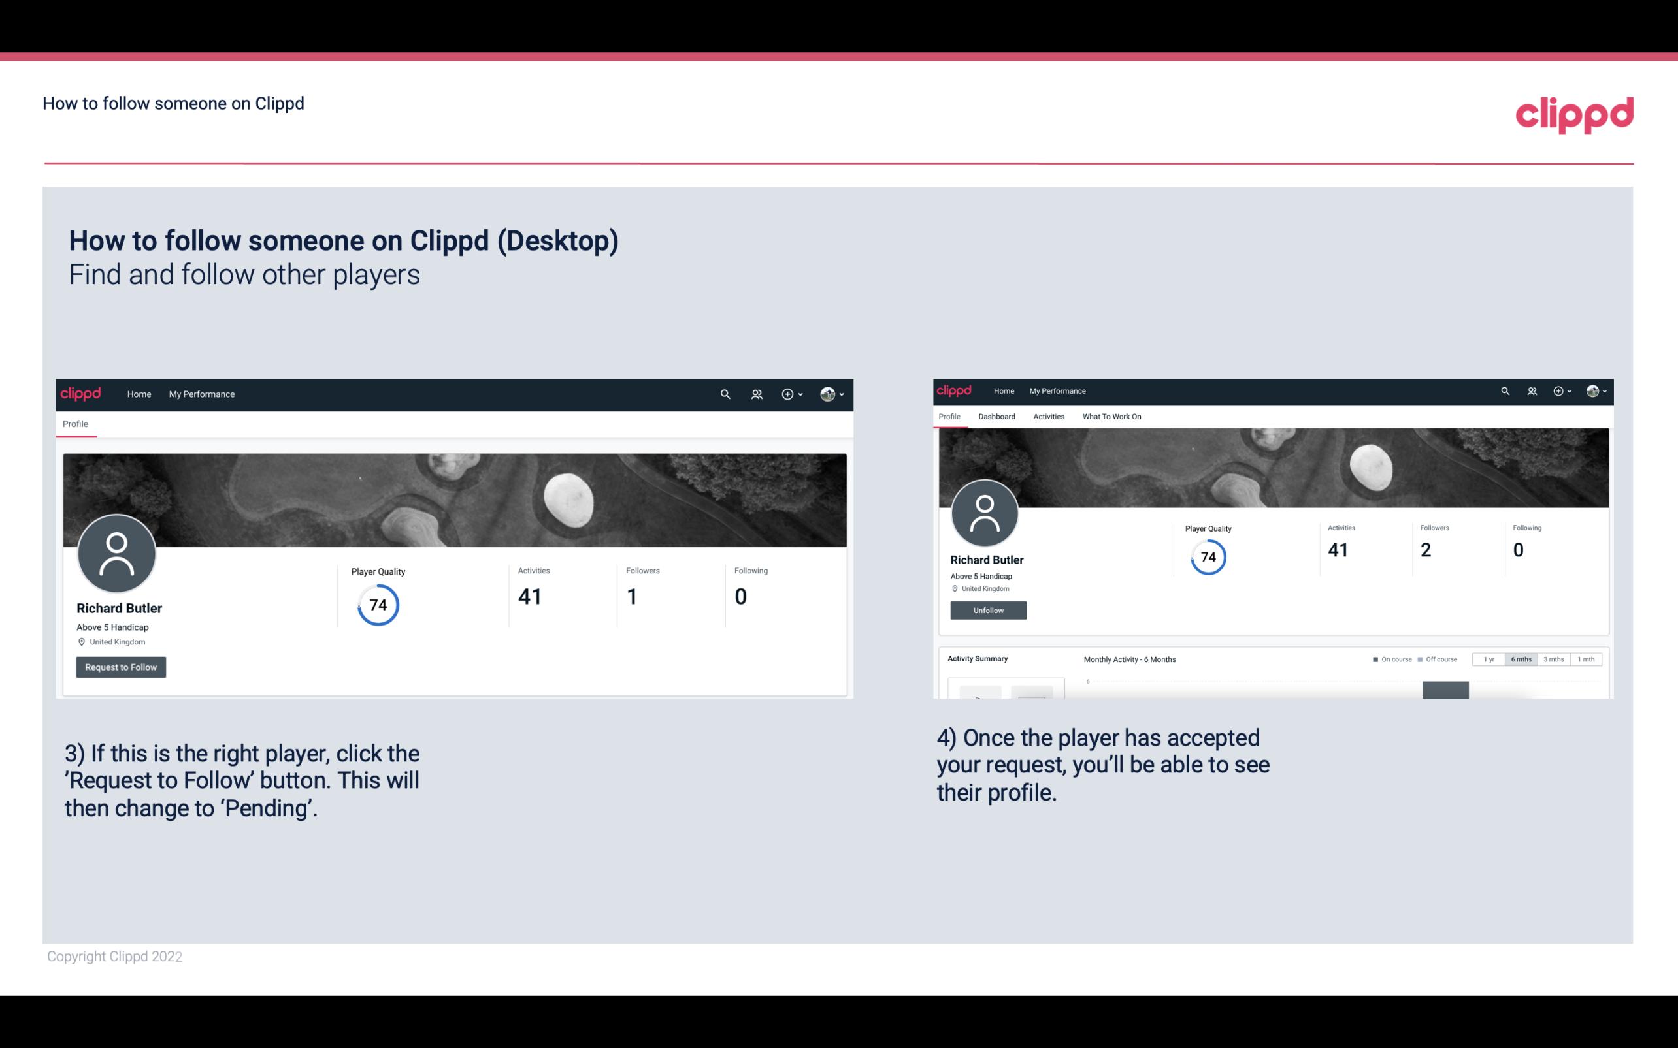Click the search icon in the top navigation
The image size is (1678, 1048).
(725, 394)
